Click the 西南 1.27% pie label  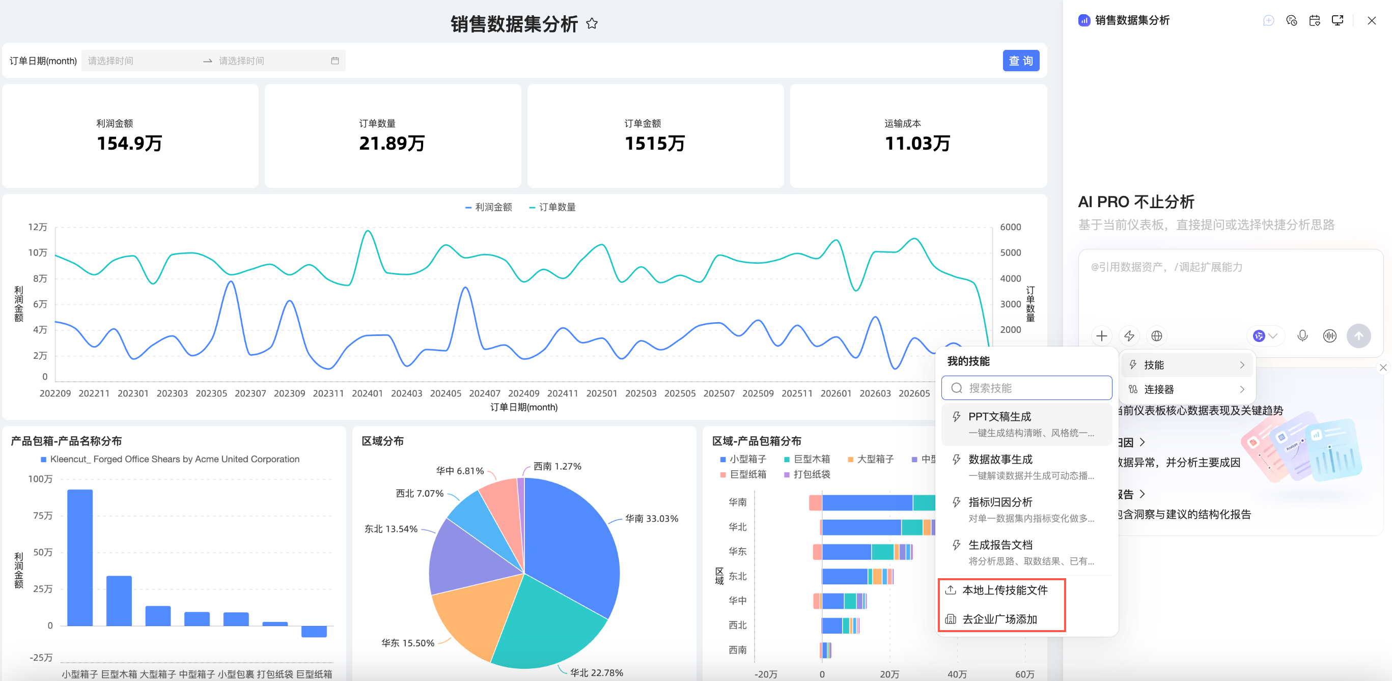click(557, 466)
